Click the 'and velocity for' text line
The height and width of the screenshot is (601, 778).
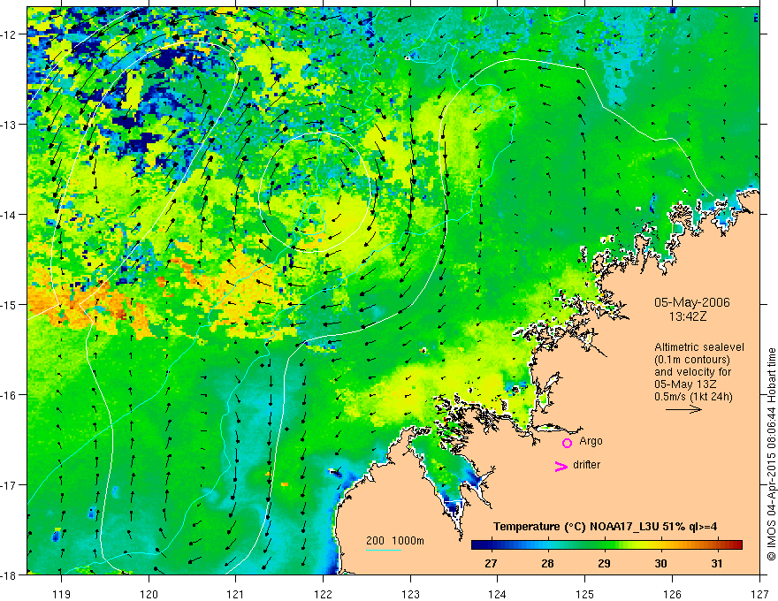[692, 372]
